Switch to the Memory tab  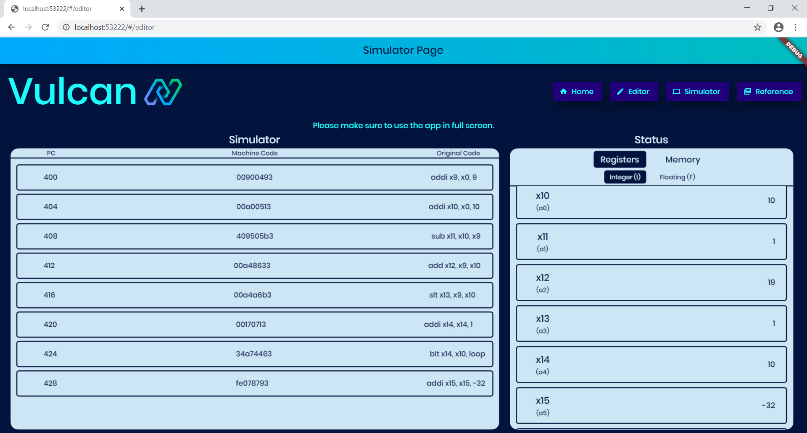click(x=683, y=160)
